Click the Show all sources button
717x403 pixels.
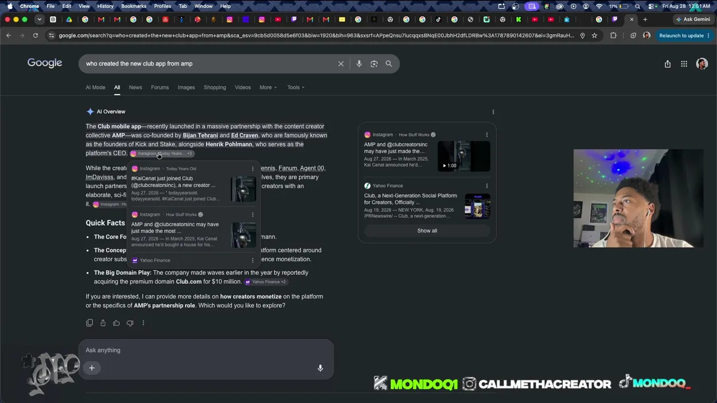pyautogui.click(x=427, y=231)
